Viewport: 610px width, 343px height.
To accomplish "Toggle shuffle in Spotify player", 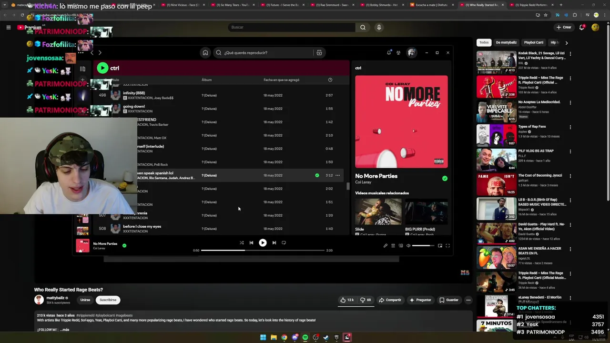I will tap(242, 243).
